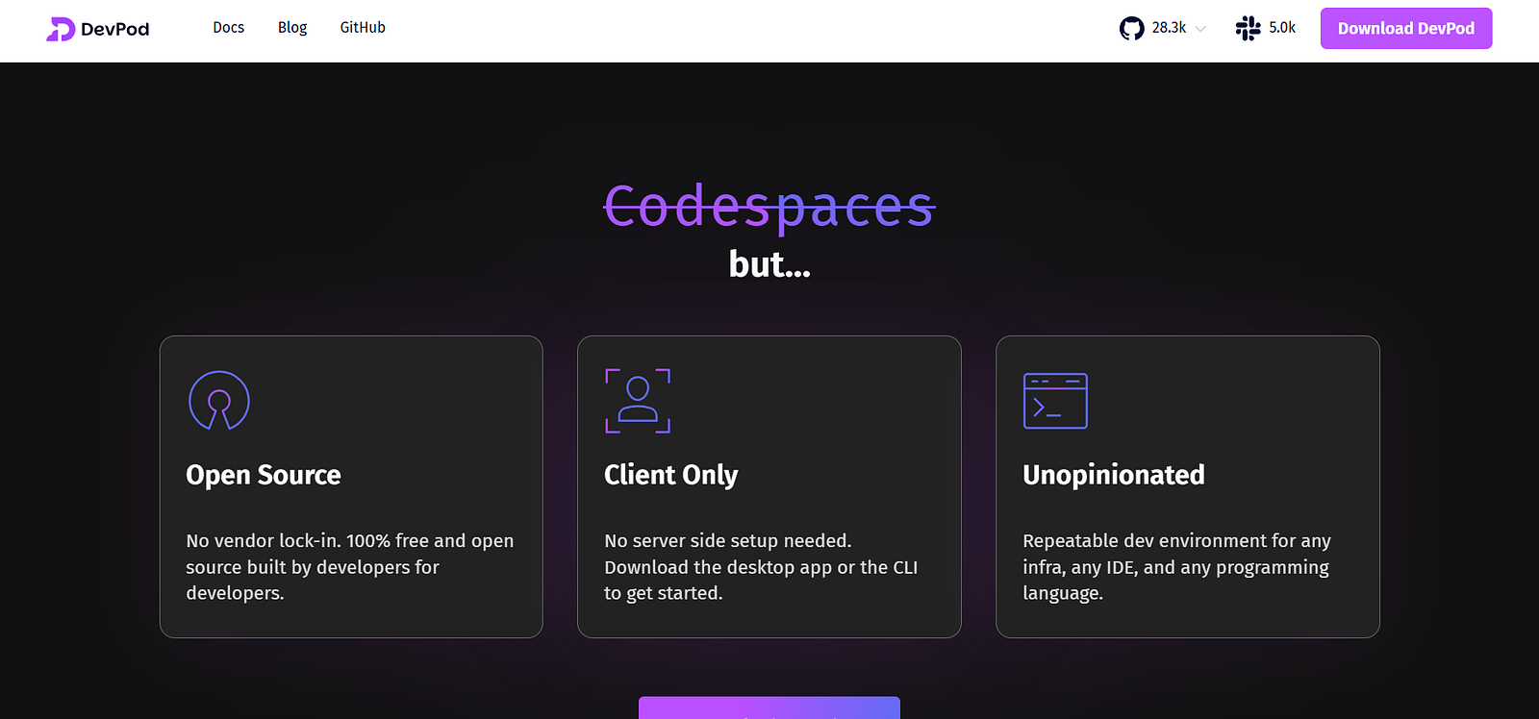Click the "Repeatable dev environment" description text
The width and height of the screenshot is (1539, 719).
(1176, 567)
